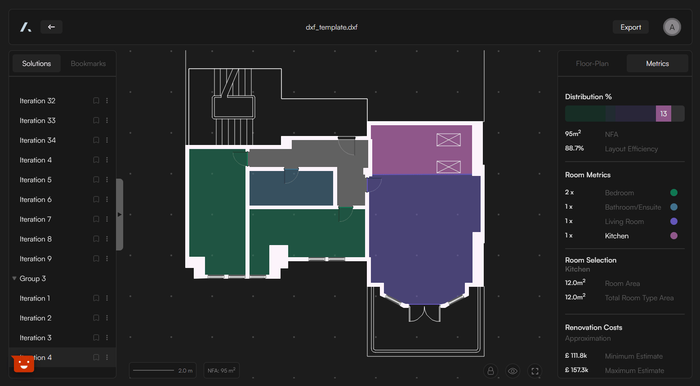Open more options for Group 3 Iteration 2
Viewport: 700px width, 386px height.
pyautogui.click(x=107, y=318)
